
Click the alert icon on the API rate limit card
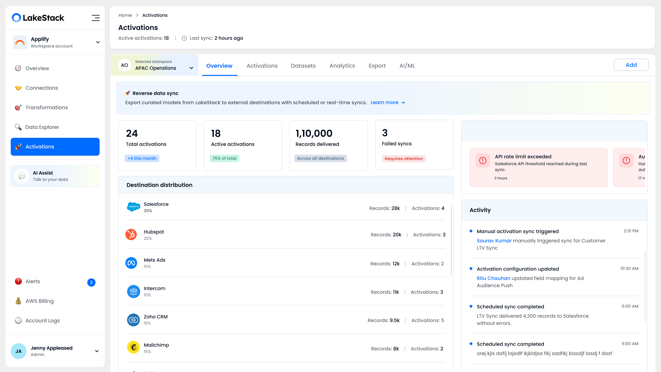483,161
